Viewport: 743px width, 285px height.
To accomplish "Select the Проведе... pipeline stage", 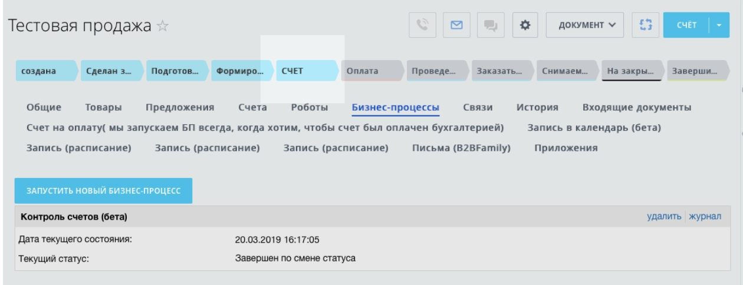I will [436, 71].
